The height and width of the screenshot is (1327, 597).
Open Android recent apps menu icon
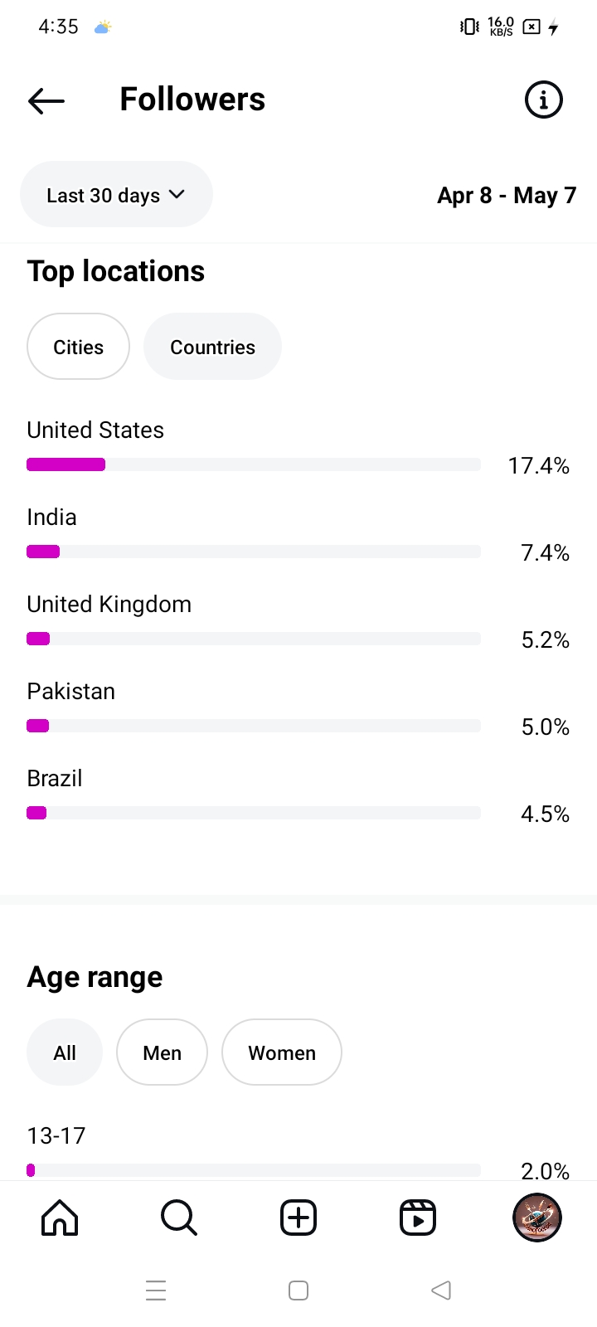[156, 1291]
